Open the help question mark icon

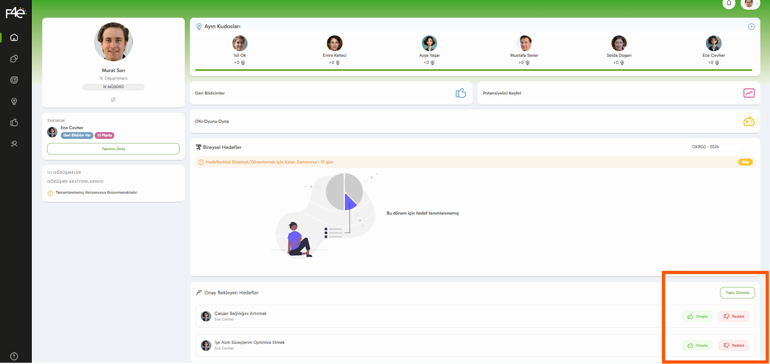point(14,356)
